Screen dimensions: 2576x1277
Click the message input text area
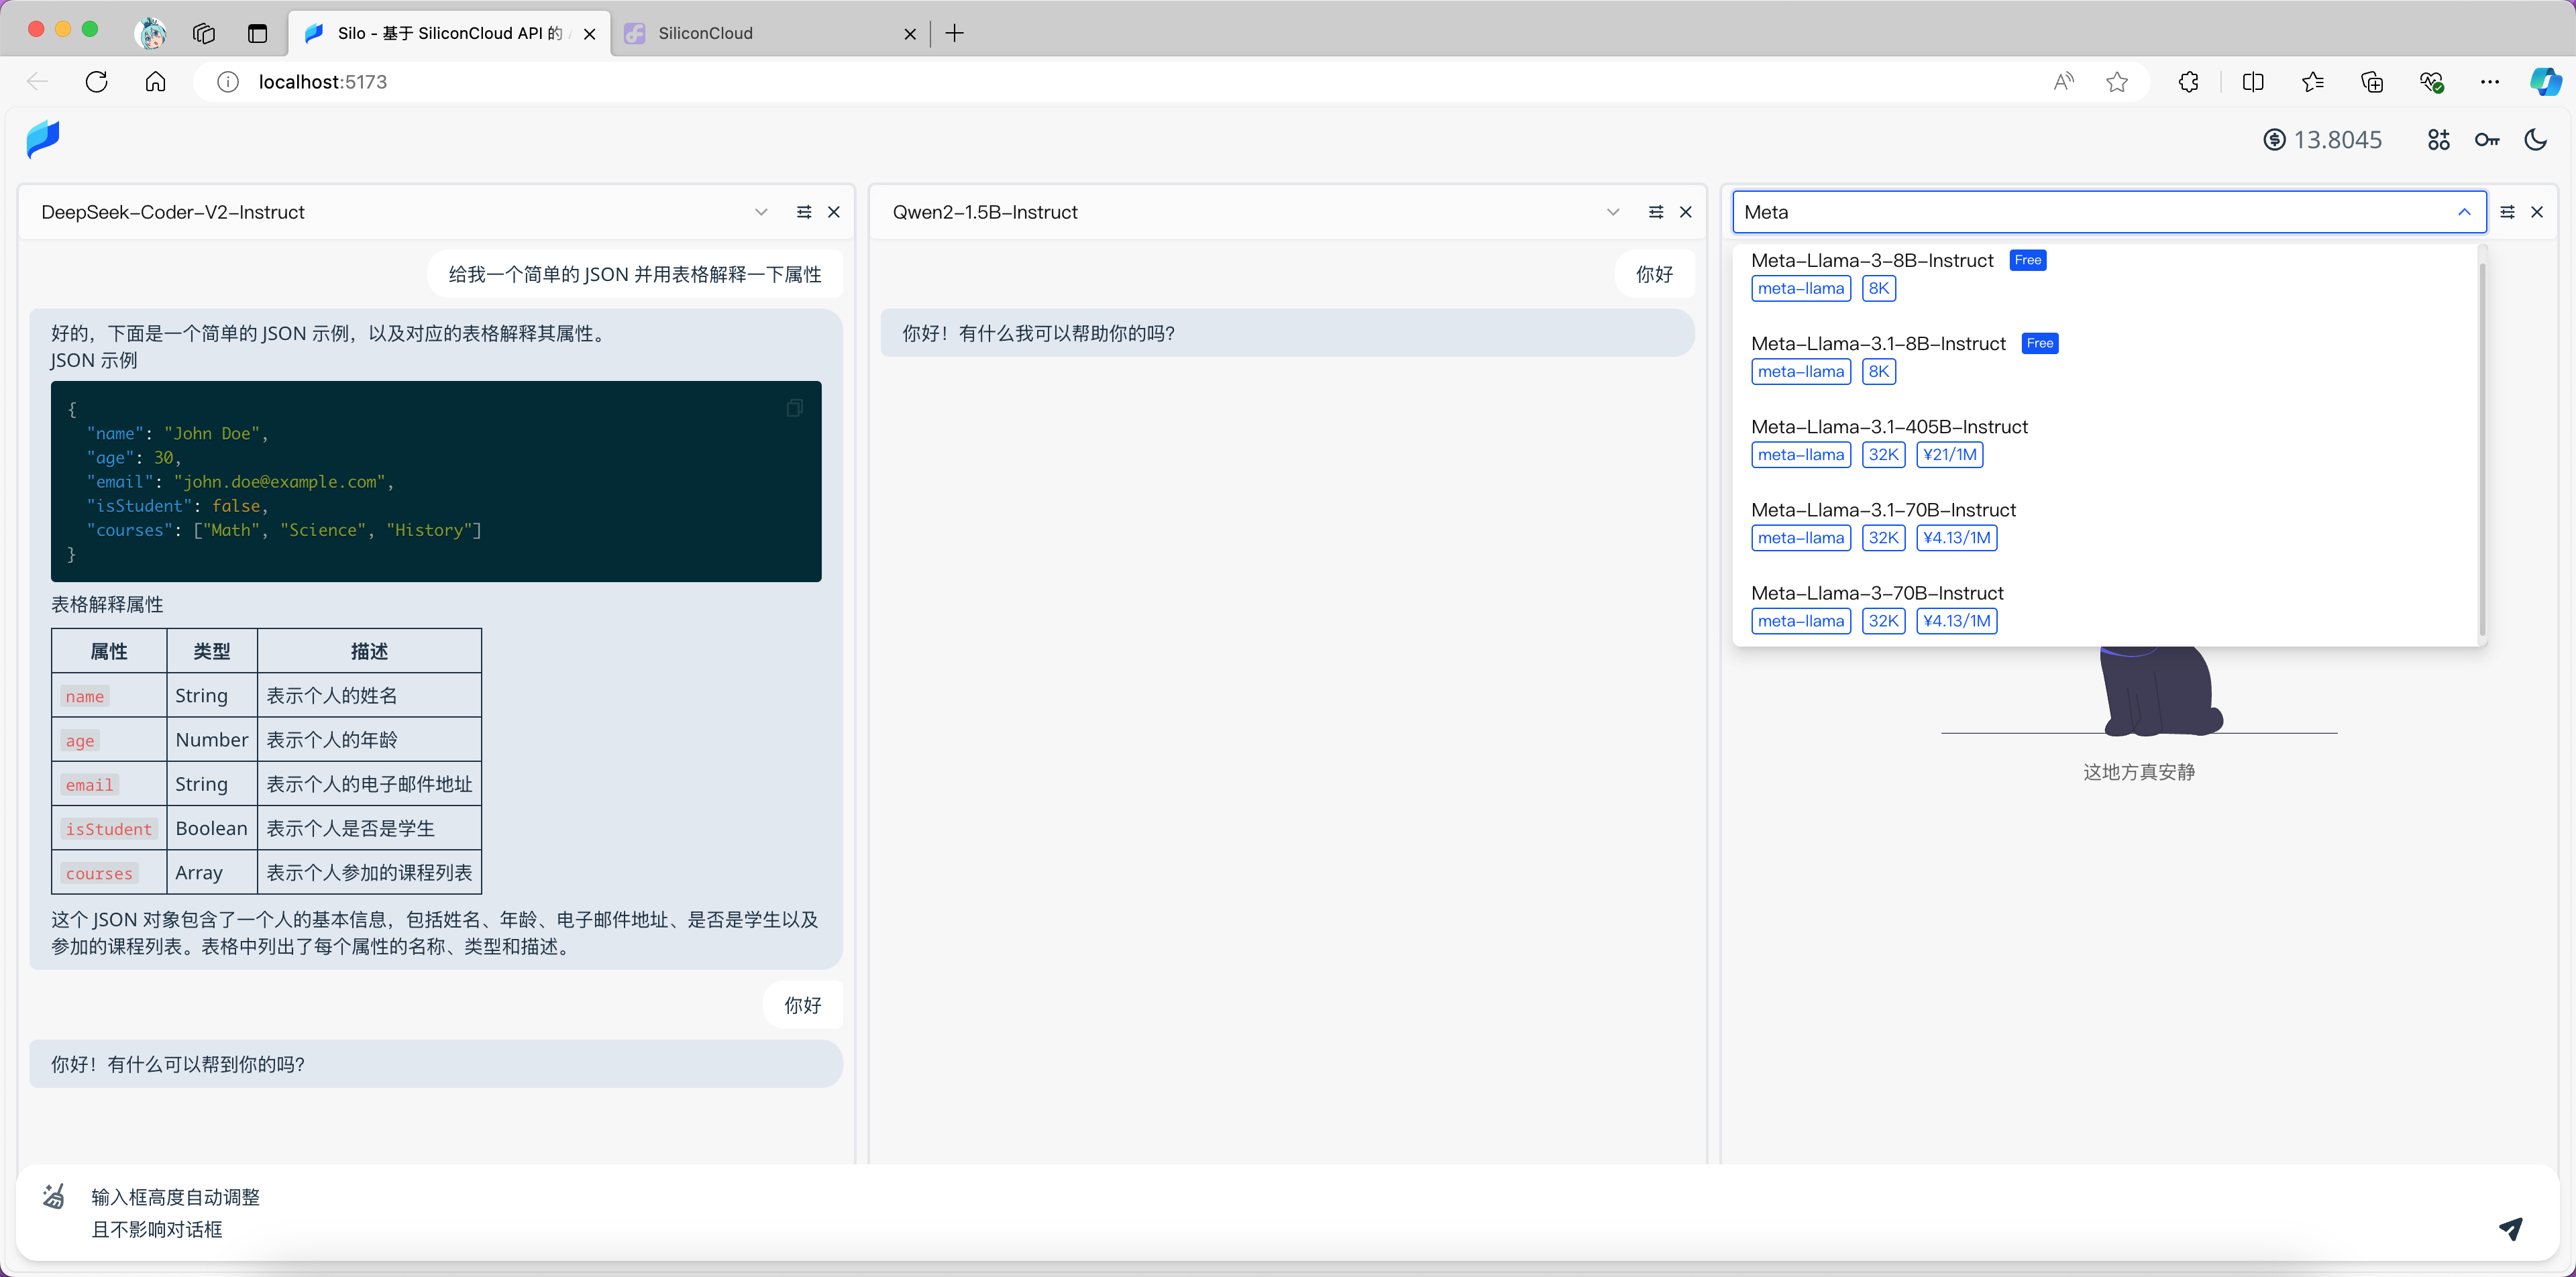click(1280, 1213)
